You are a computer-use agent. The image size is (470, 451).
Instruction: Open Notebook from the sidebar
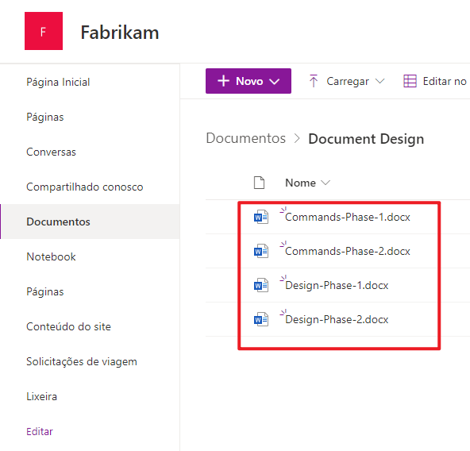coord(51,256)
